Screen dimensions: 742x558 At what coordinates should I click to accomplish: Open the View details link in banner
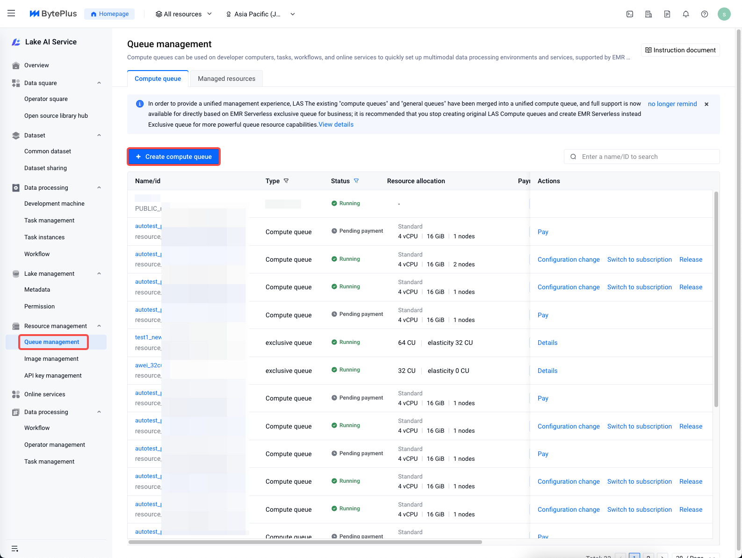(336, 125)
